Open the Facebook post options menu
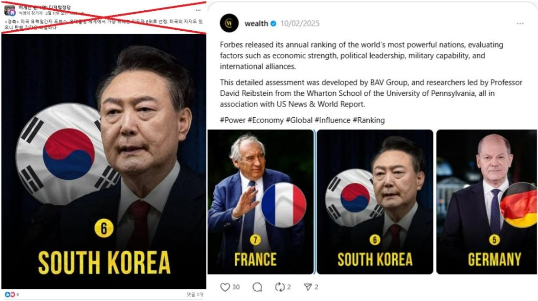Image resolution: width=538 pixels, height=301 pixels. pyautogui.click(x=198, y=10)
